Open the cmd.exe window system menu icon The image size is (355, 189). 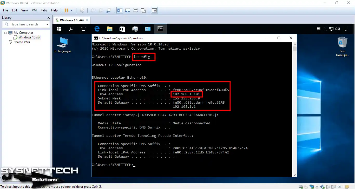coord(96,38)
